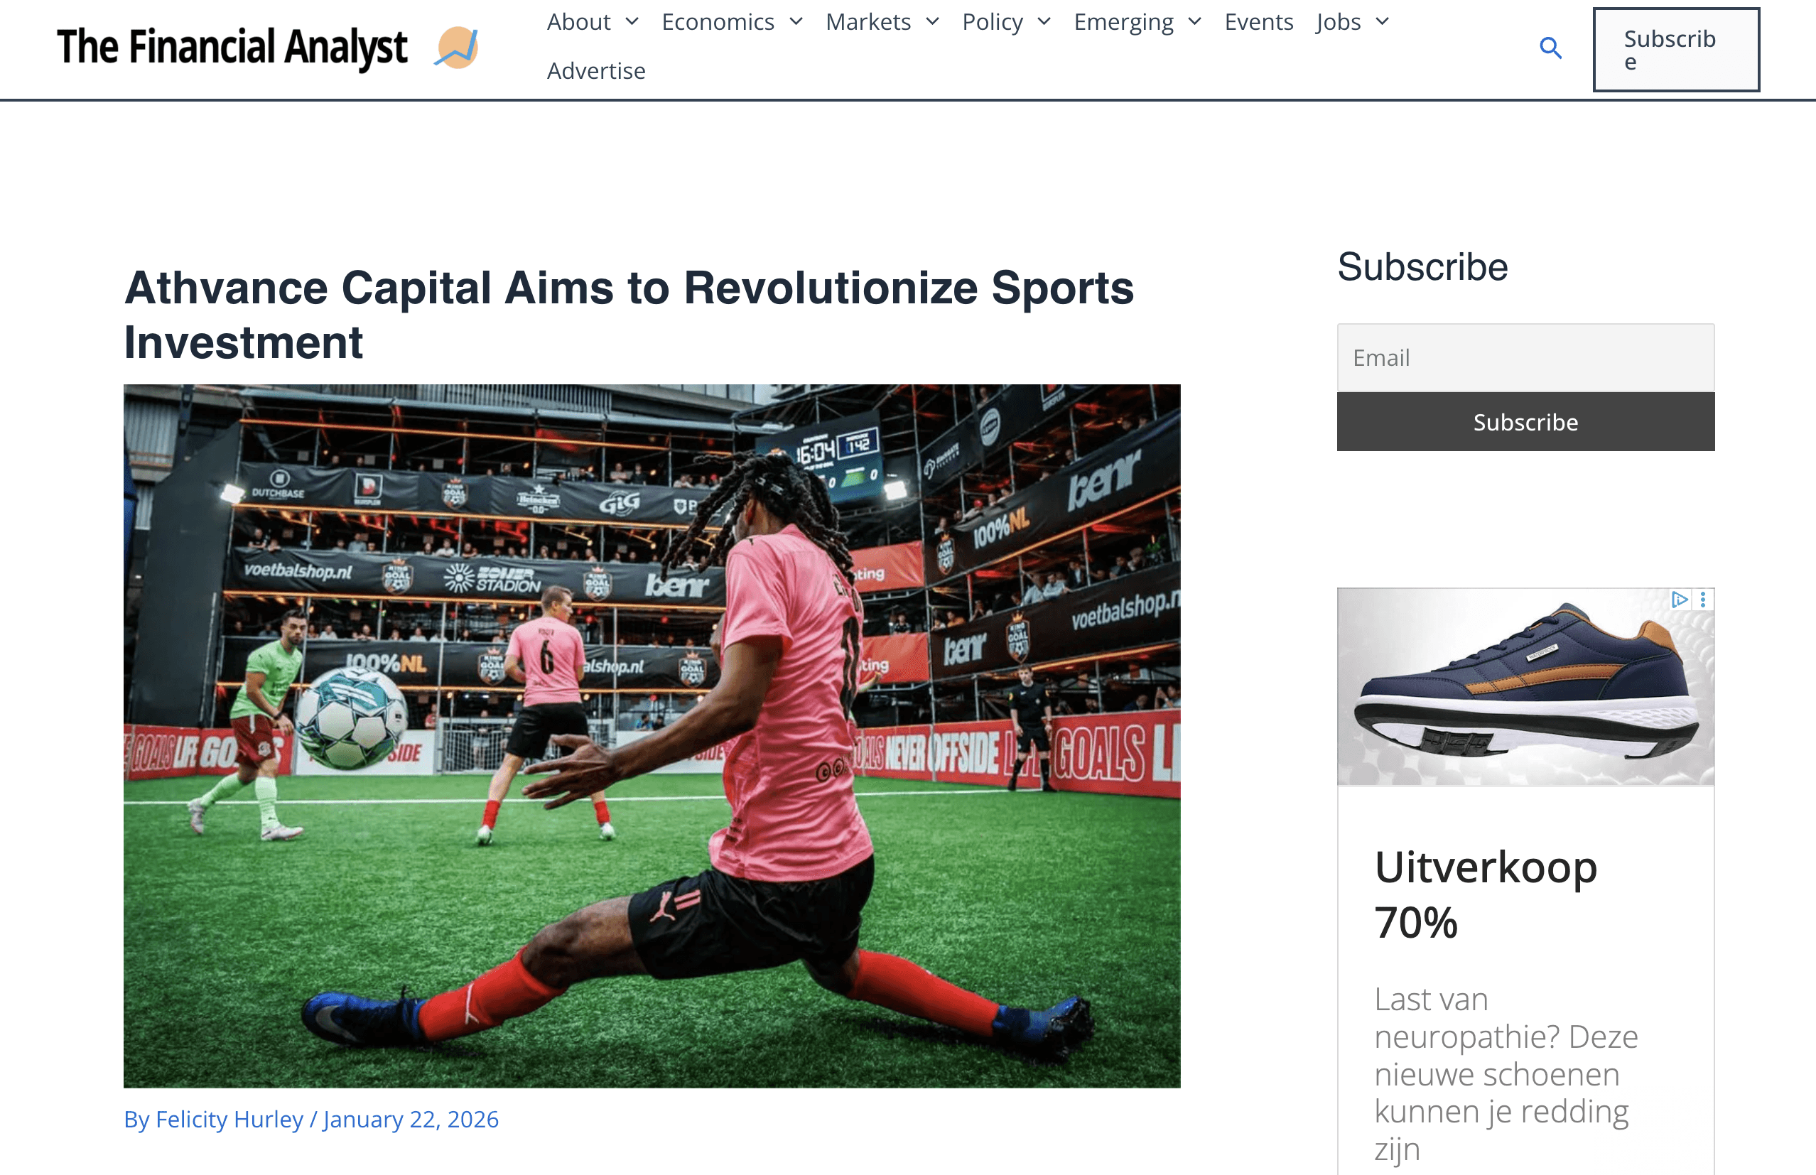Open the ad options three-dot icon
The height and width of the screenshot is (1175, 1816).
point(1703,600)
